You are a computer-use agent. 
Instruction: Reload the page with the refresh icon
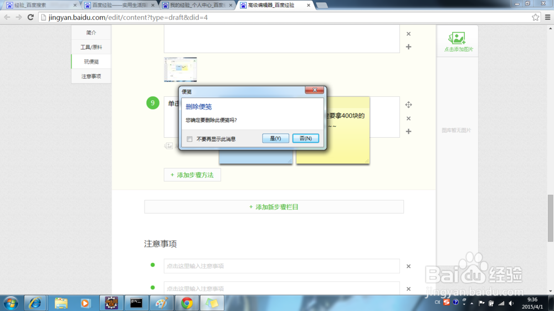pyautogui.click(x=30, y=17)
